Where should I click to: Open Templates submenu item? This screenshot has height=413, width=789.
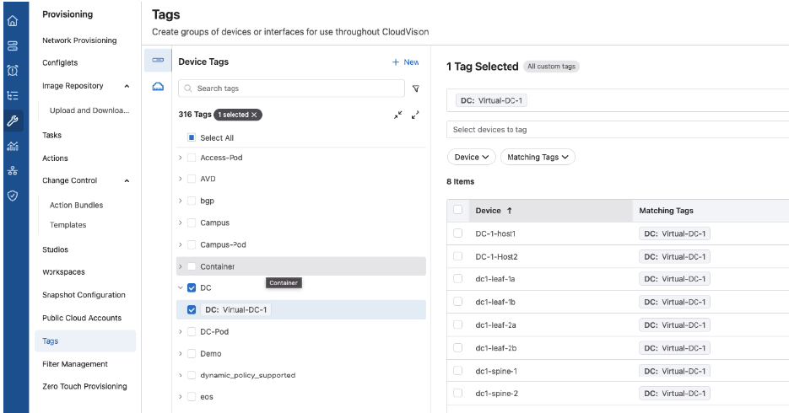coord(68,225)
